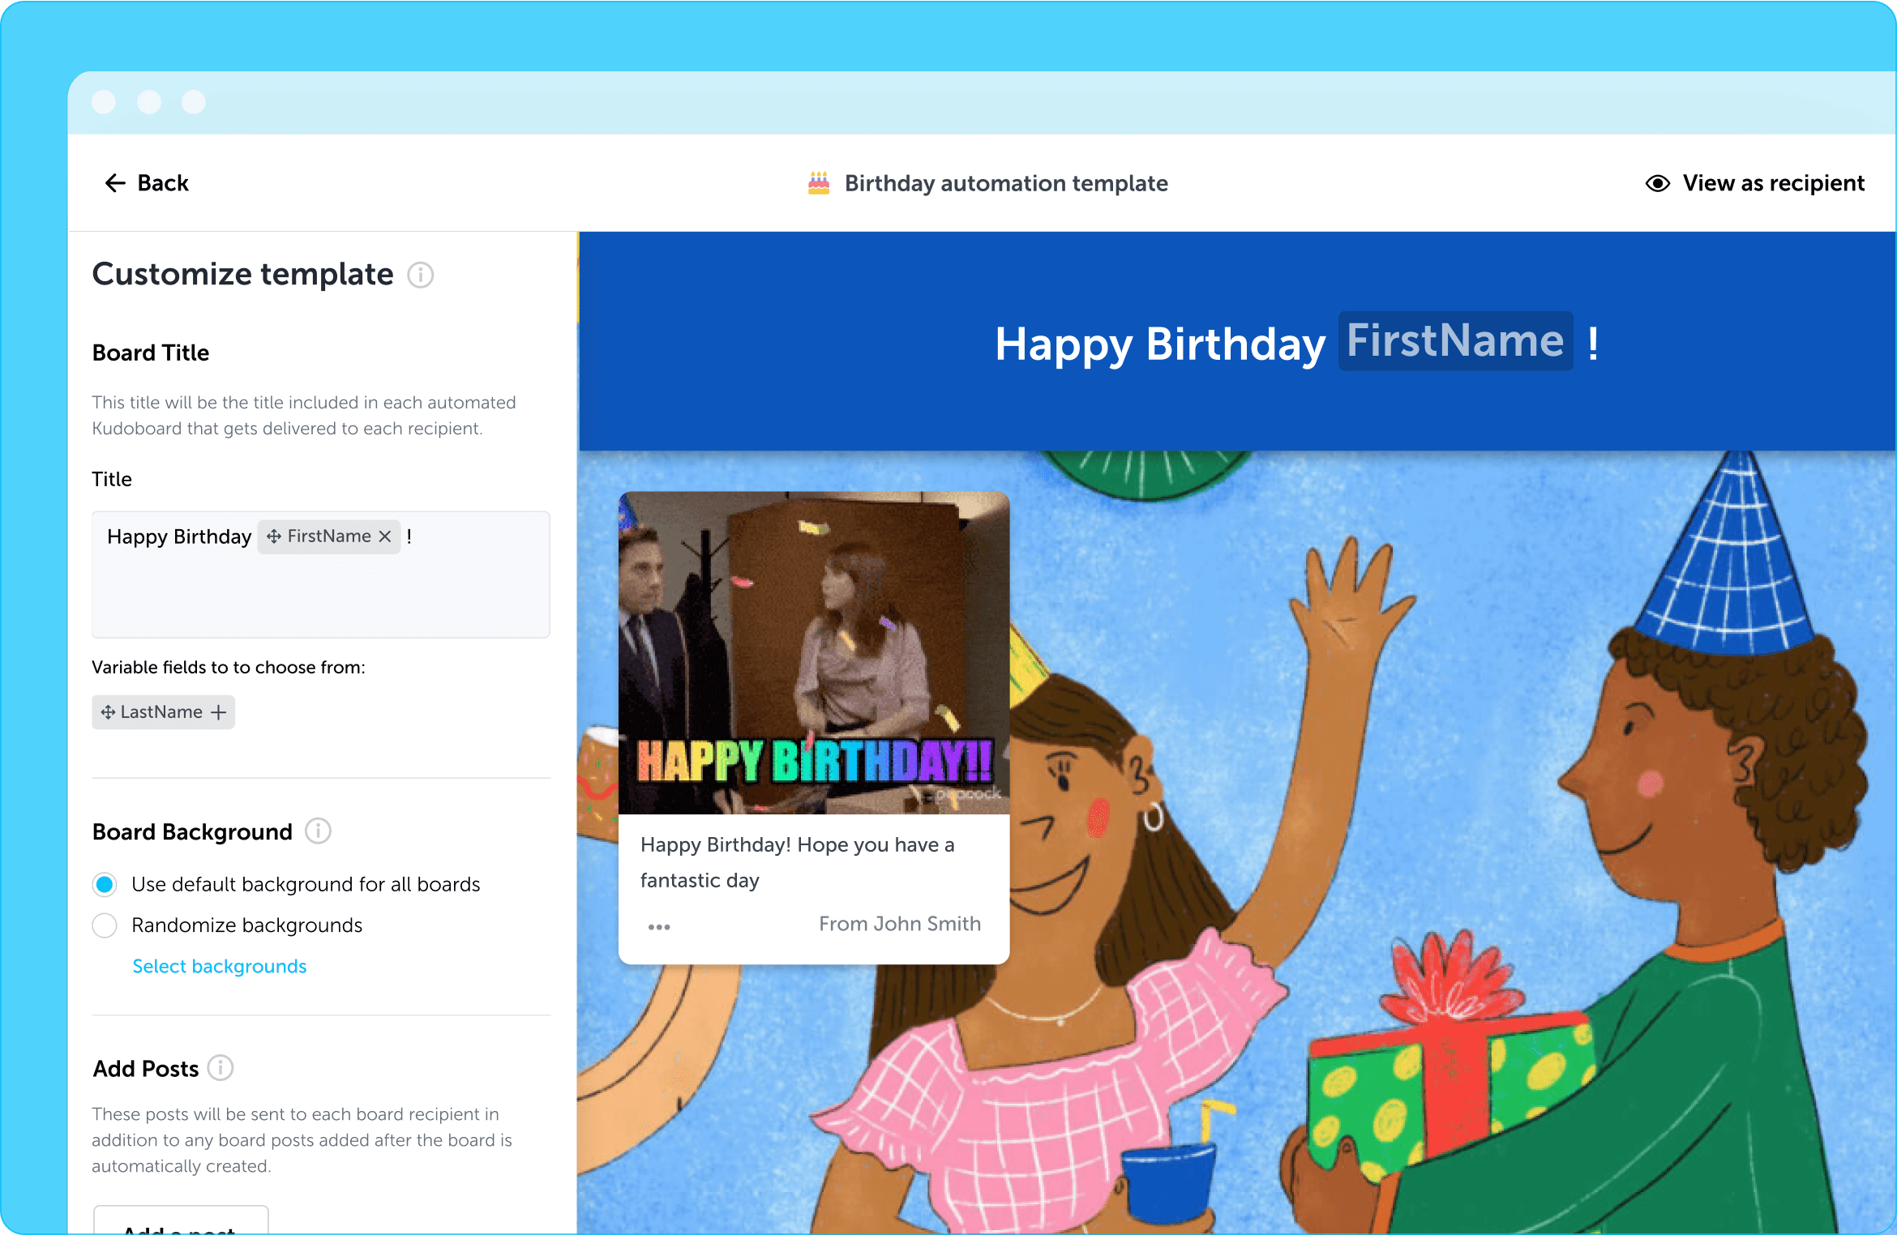Screen dimensions: 1897x1235
Task: Click the 'Board Title' section heading
Action: [151, 353]
